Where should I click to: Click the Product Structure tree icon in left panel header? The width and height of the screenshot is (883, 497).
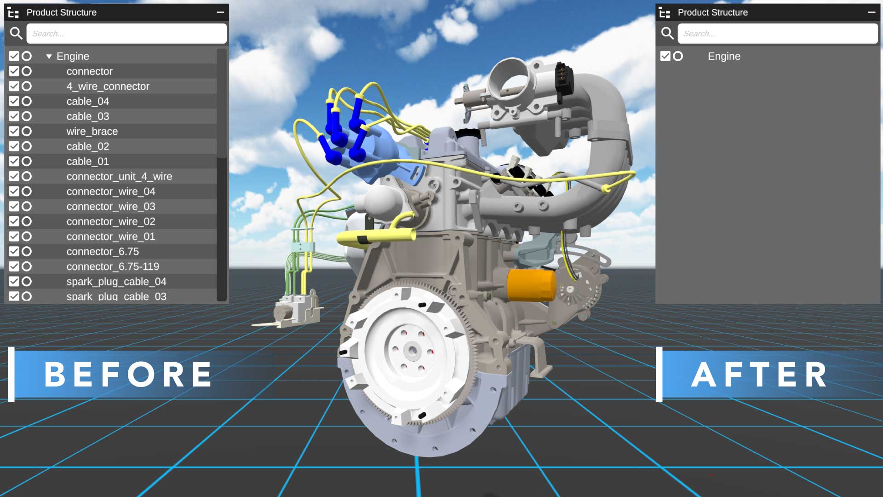pyautogui.click(x=13, y=12)
